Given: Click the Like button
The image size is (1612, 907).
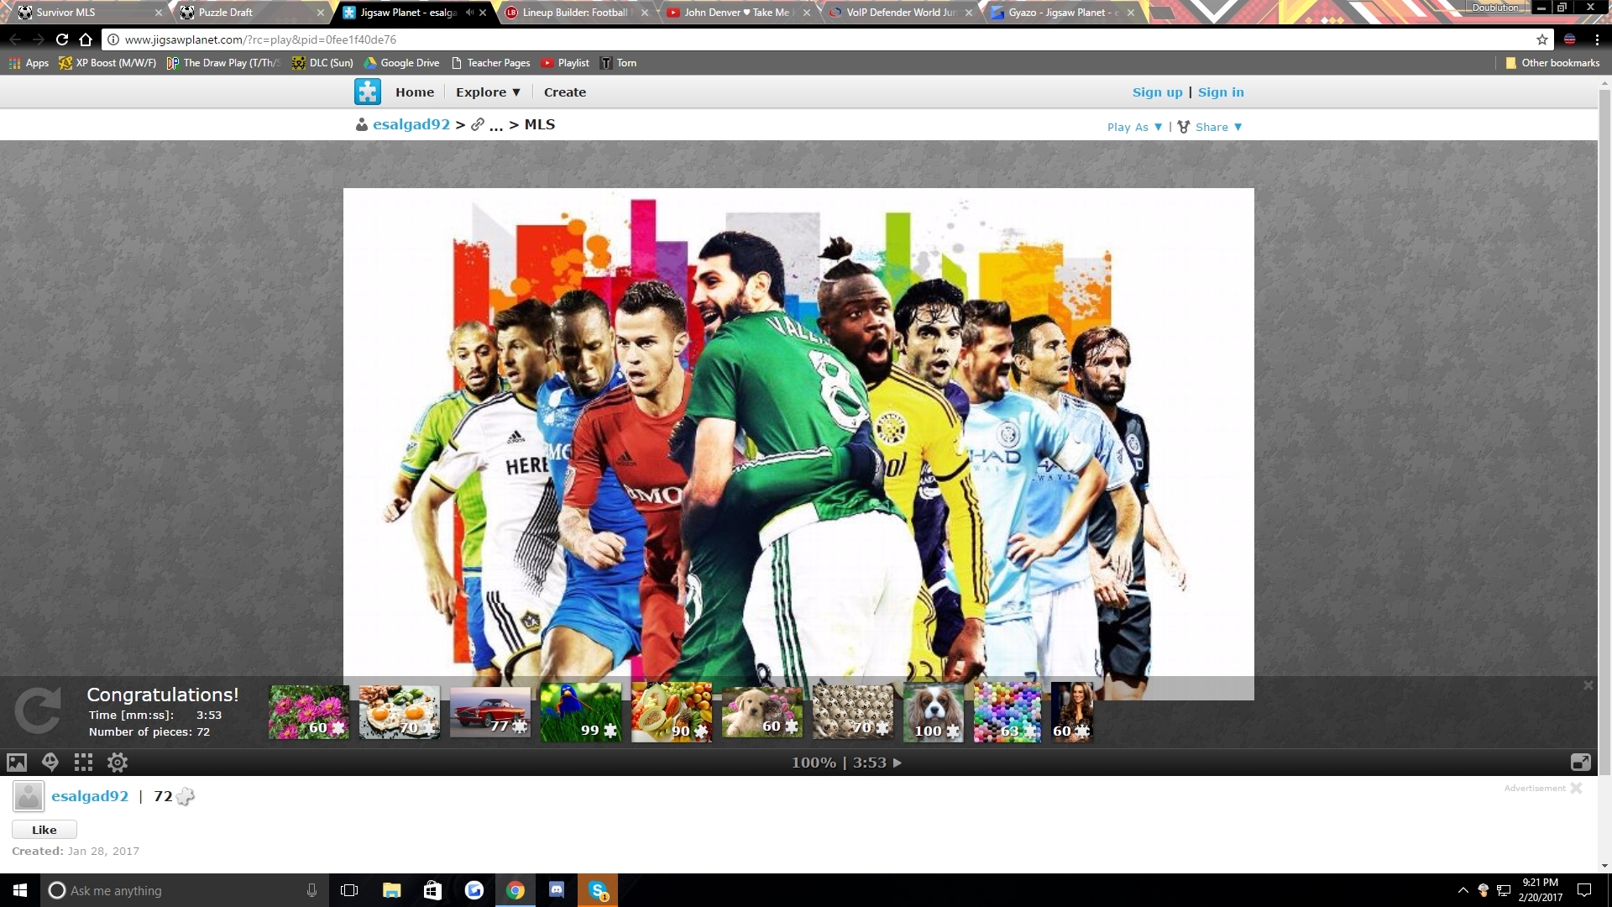Looking at the screenshot, I should coord(44,830).
